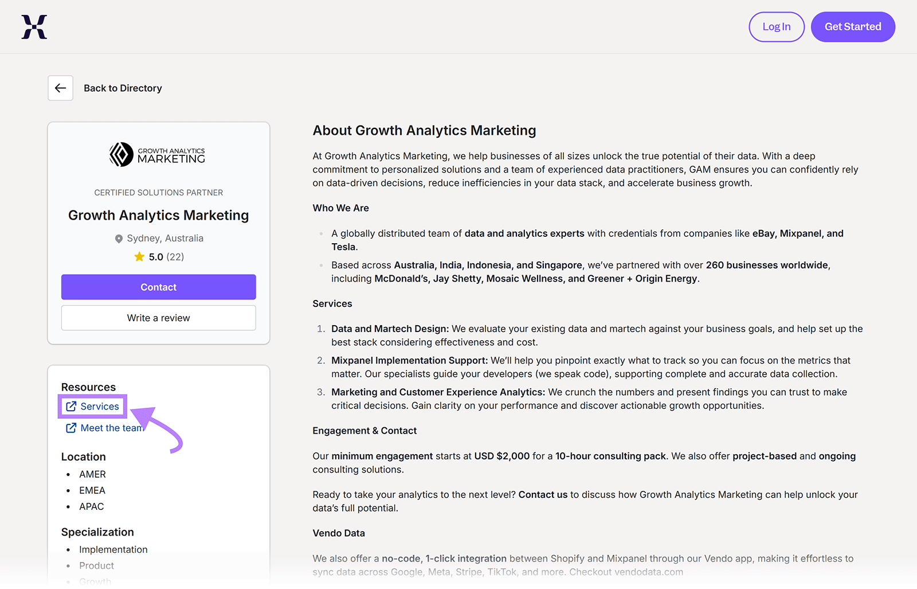Click the external link icon beside Services
This screenshot has height=589, width=917.
pos(71,405)
